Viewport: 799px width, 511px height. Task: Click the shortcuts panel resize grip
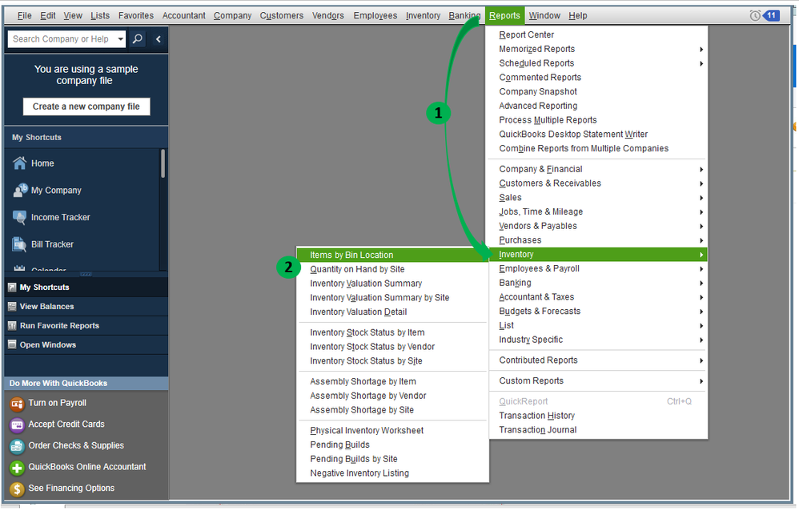point(86,275)
